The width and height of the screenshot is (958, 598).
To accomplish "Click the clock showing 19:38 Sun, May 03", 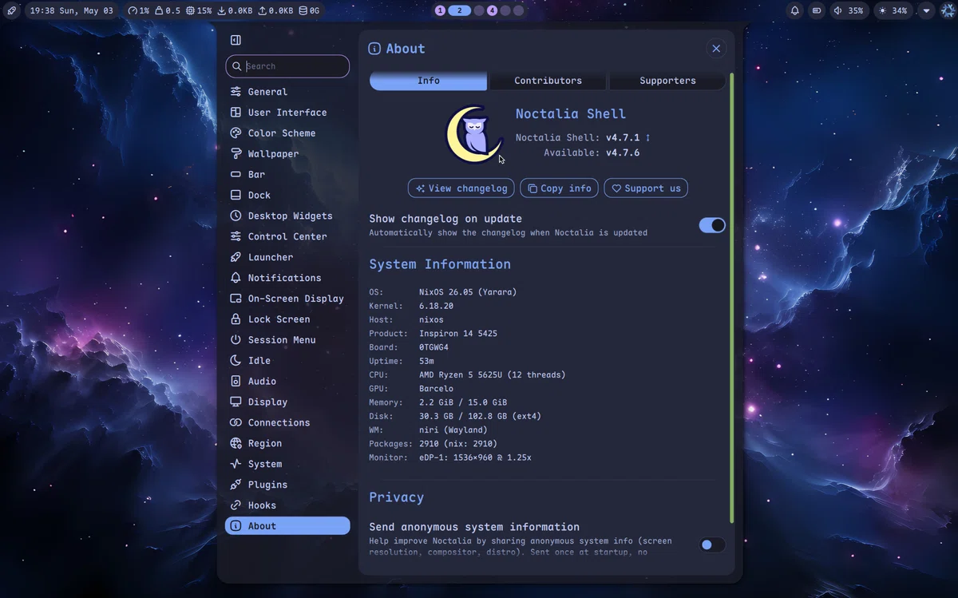I will tap(72, 10).
